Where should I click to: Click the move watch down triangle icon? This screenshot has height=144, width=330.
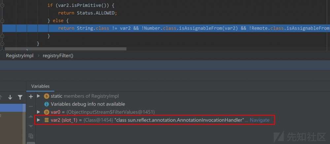31,126
